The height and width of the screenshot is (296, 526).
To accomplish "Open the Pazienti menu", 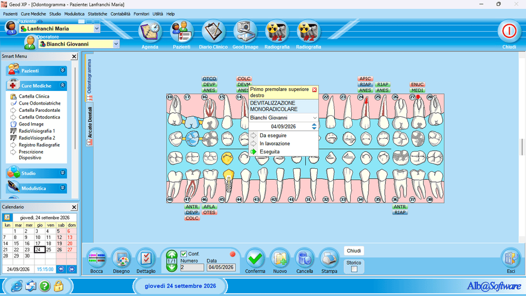I will [x=10, y=14].
